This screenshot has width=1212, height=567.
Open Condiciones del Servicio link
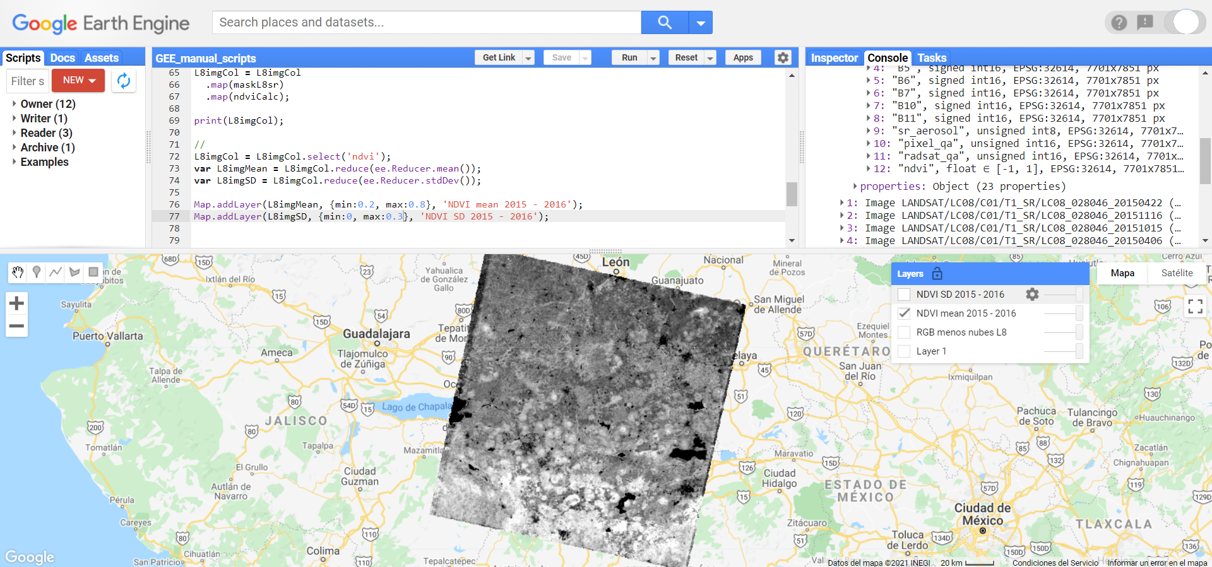tap(1055, 563)
